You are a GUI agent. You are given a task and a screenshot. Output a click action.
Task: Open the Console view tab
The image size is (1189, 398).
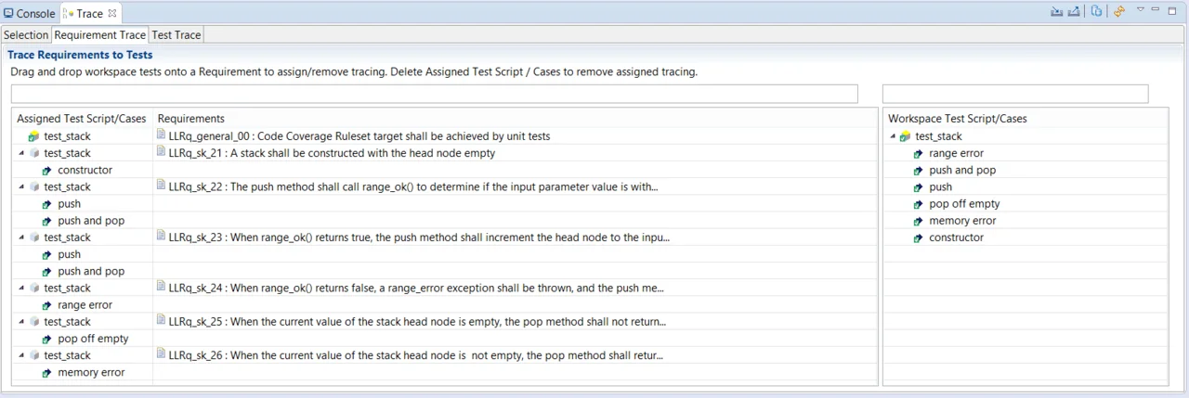30,13
